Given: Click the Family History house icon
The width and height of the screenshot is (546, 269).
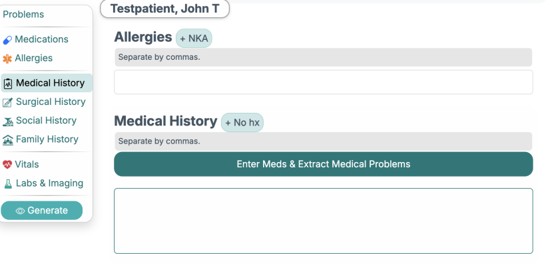Looking at the screenshot, I should pyautogui.click(x=8, y=139).
